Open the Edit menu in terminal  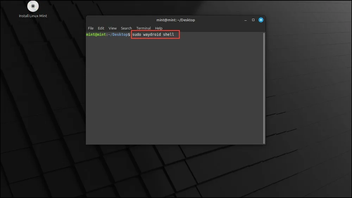point(101,28)
